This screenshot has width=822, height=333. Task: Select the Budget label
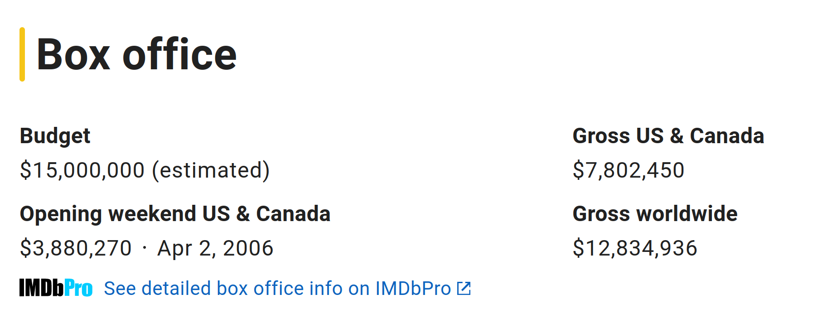coord(55,136)
